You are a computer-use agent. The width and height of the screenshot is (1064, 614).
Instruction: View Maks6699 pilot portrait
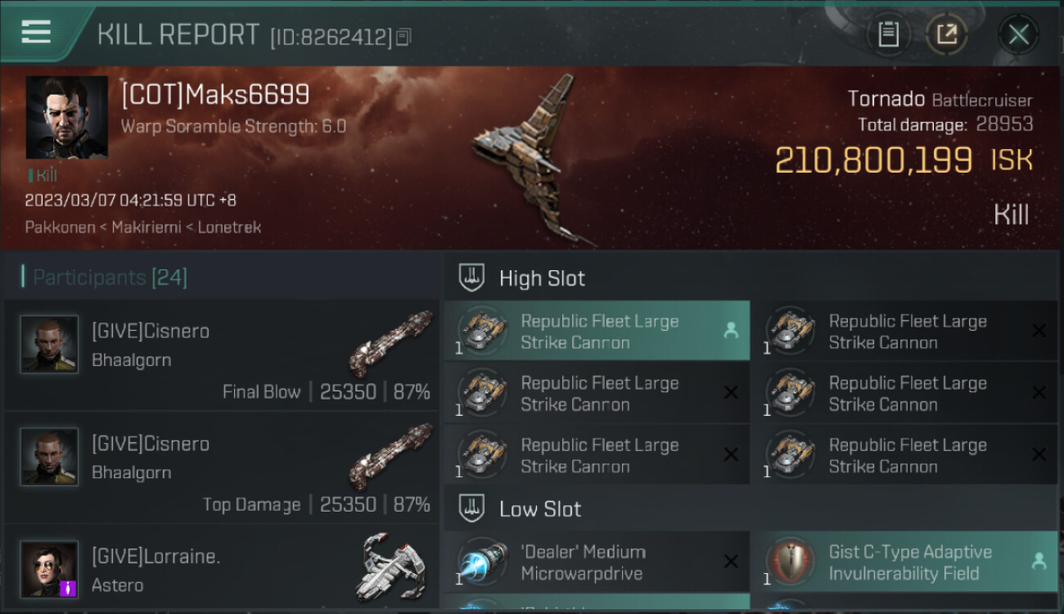[x=66, y=118]
